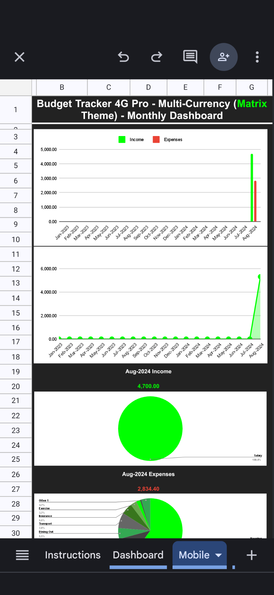This screenshot has height=595, width=274.
Task: Close the spreadsheet with the X icon
Action: click(x=20, y=57)
